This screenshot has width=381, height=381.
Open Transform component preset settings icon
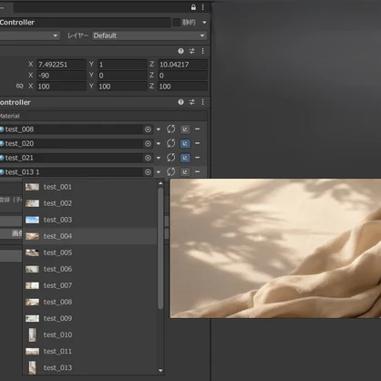point(191,51)
